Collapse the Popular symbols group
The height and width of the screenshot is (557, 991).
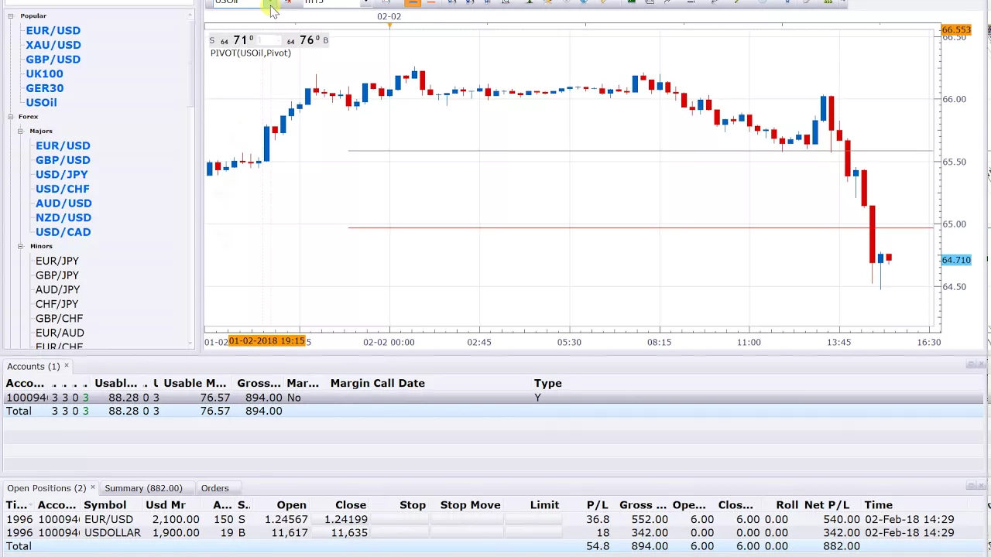point(11,16)
